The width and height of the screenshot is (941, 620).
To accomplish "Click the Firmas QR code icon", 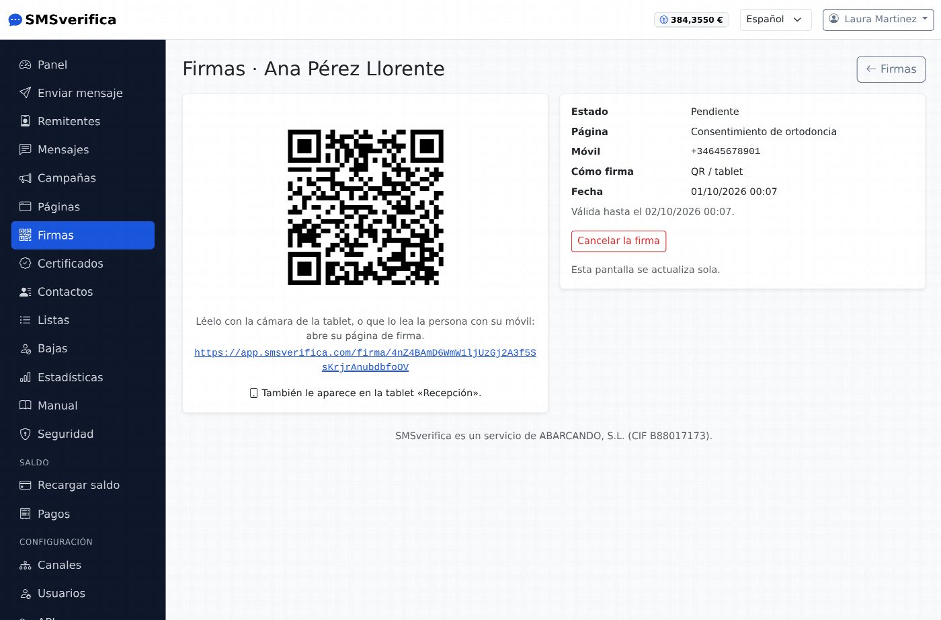I will pos(26,235).
